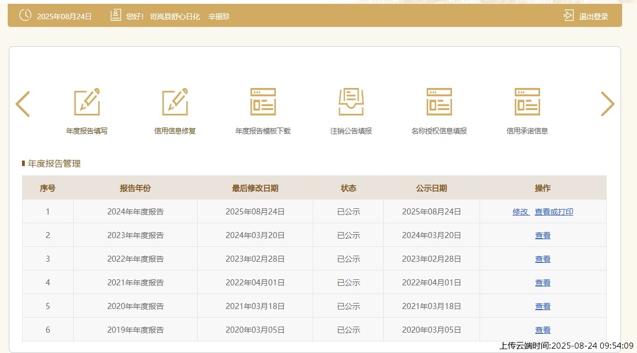637x353 pixels.
Task: Log out via 退出登录
Action: [594, 16]
